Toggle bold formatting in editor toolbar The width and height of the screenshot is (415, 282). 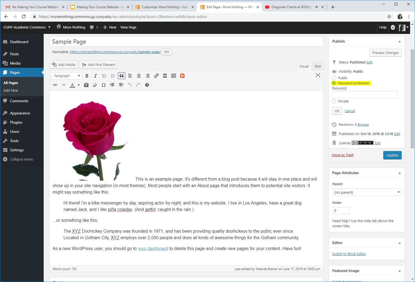pos(87,76)
